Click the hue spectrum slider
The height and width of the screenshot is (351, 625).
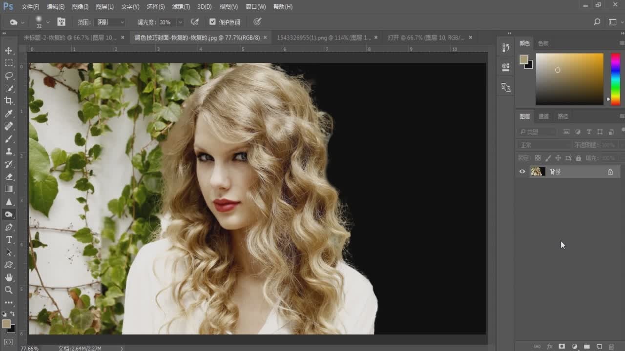pyautogui.click(x=615, y=79)
